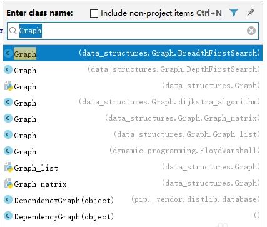Choose Graph from data_structures.Graph.Graph_matrix
Viewport: 267px width, 227px height.
coord(133,118)
